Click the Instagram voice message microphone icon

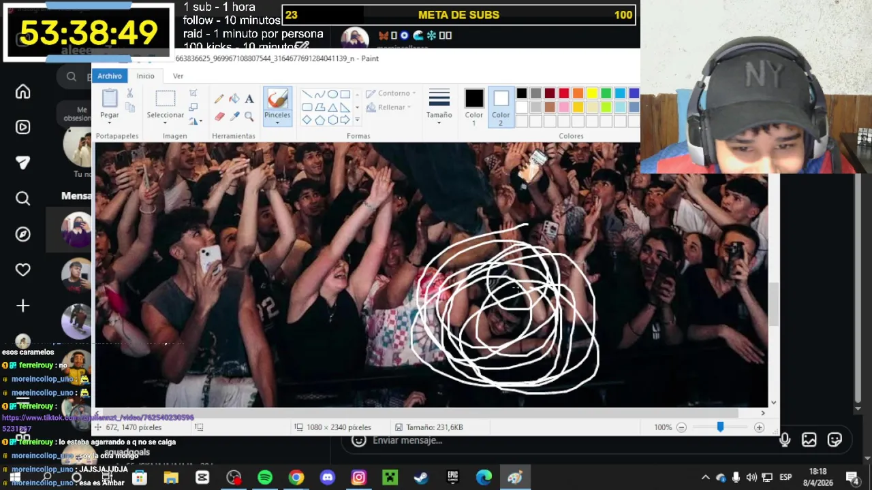(x=785, y=440)
